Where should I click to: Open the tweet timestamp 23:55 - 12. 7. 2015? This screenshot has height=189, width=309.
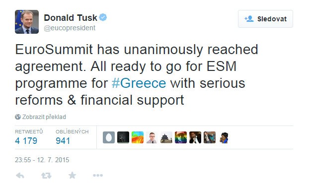[x=42, y=160]
